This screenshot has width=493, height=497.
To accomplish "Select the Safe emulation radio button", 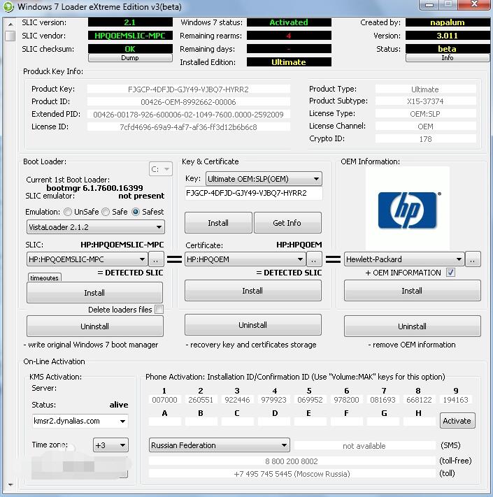I will 106,212.
